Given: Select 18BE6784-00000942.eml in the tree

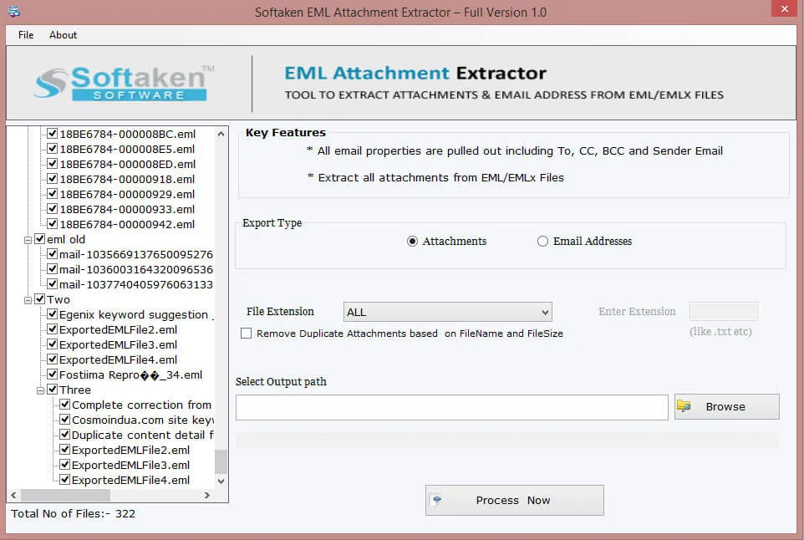Looking at the screenshot, I should coord(127,225).
